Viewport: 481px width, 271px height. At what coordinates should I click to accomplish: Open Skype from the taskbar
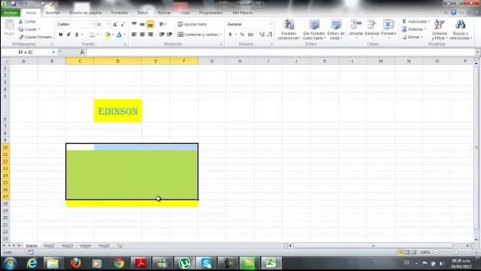[x=206, y=263]
